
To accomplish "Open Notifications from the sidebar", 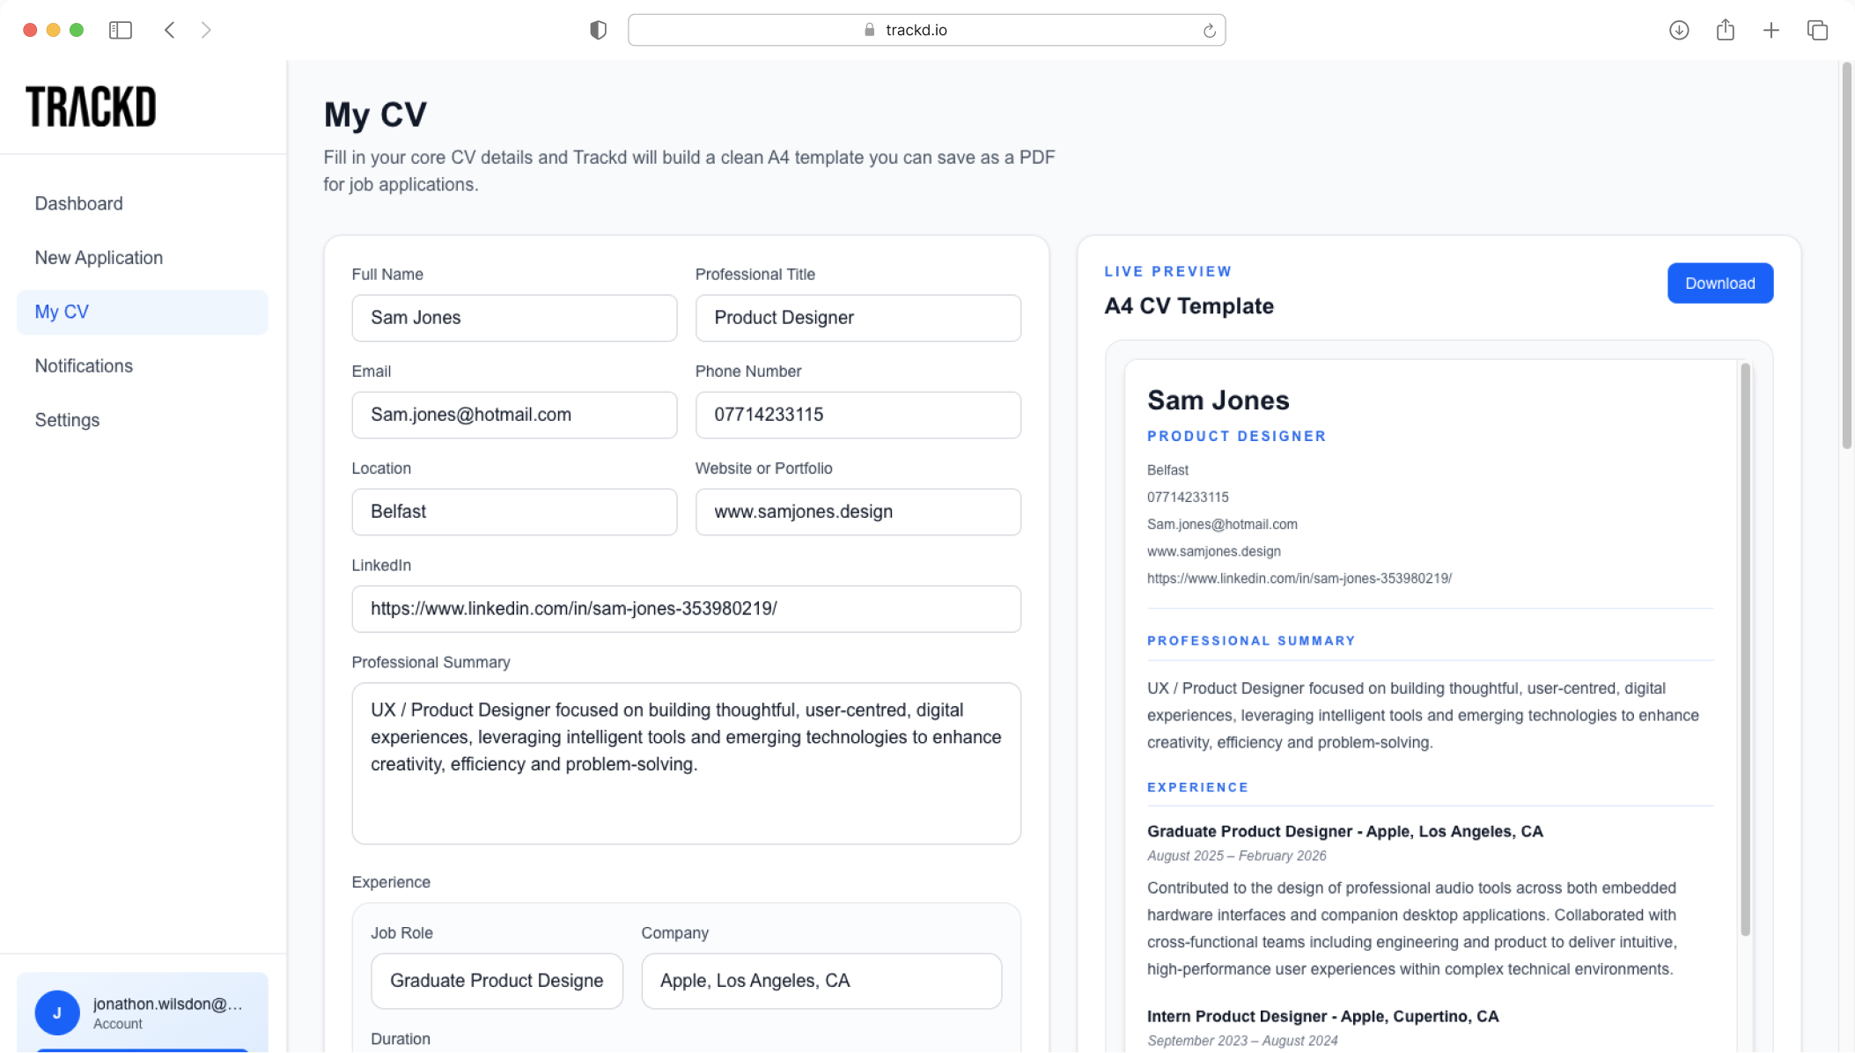I will (84, 366).
